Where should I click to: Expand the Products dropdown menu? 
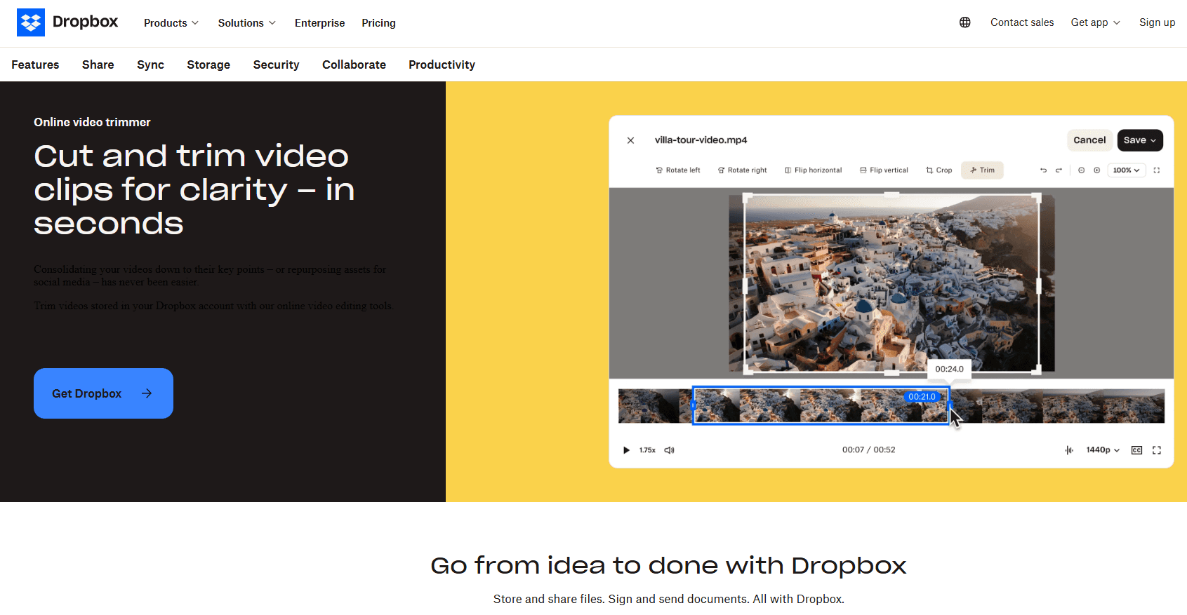171,23
